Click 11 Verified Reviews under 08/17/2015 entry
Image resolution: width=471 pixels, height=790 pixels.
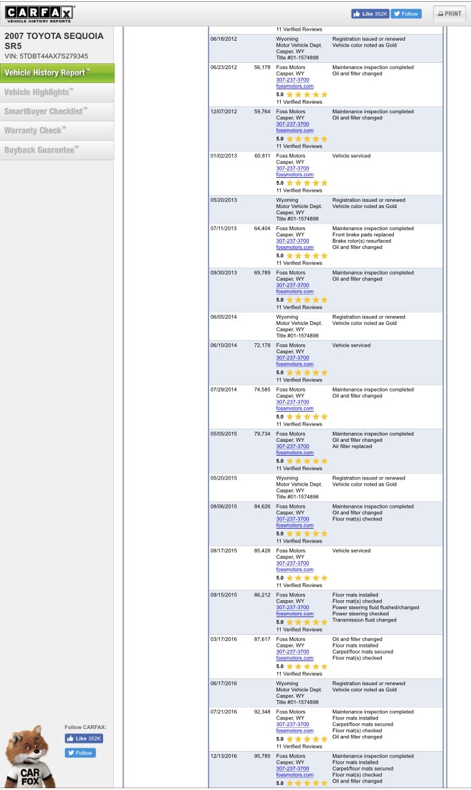299,585
